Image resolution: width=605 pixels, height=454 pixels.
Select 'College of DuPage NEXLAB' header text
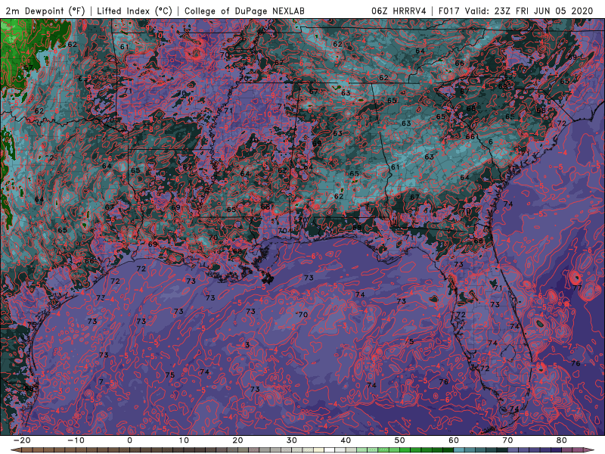point(244,11)
